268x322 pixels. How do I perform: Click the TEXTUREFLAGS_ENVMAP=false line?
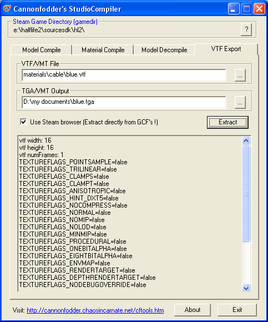64,263
